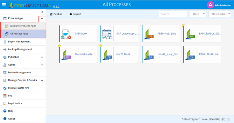
Task: Click the Material Master DE icon
Action: click(66, 55)
